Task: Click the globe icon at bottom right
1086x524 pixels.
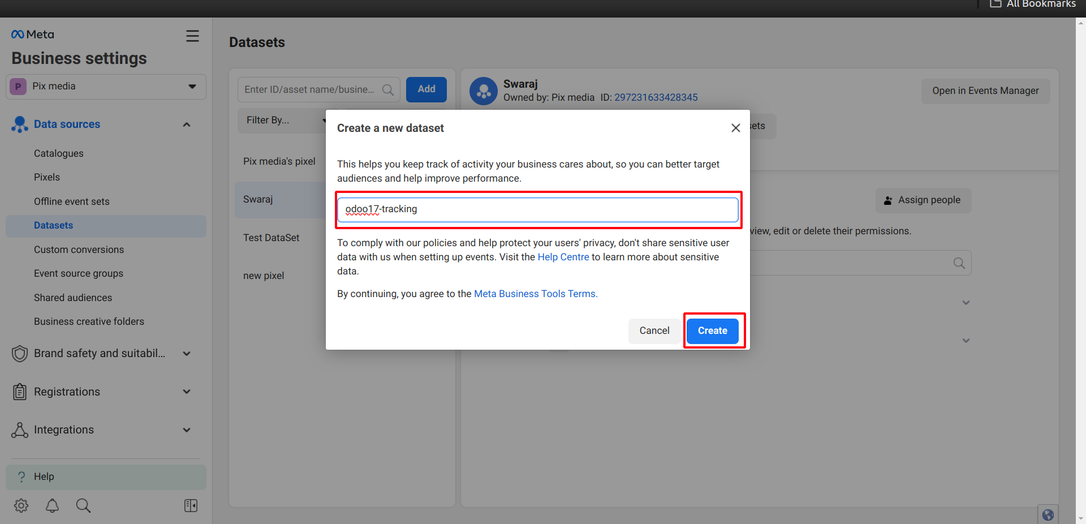Action: click(1048, 514)
